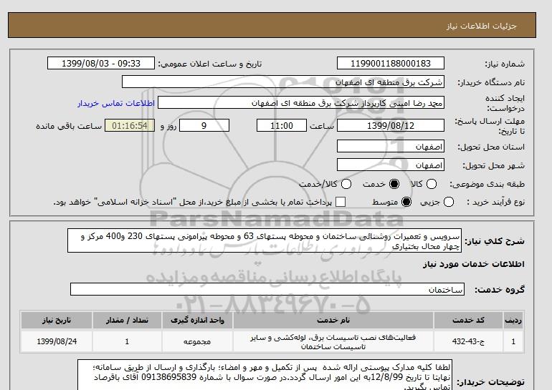Click the deadline date field 1399/08/12

click(x=391, y=125)
